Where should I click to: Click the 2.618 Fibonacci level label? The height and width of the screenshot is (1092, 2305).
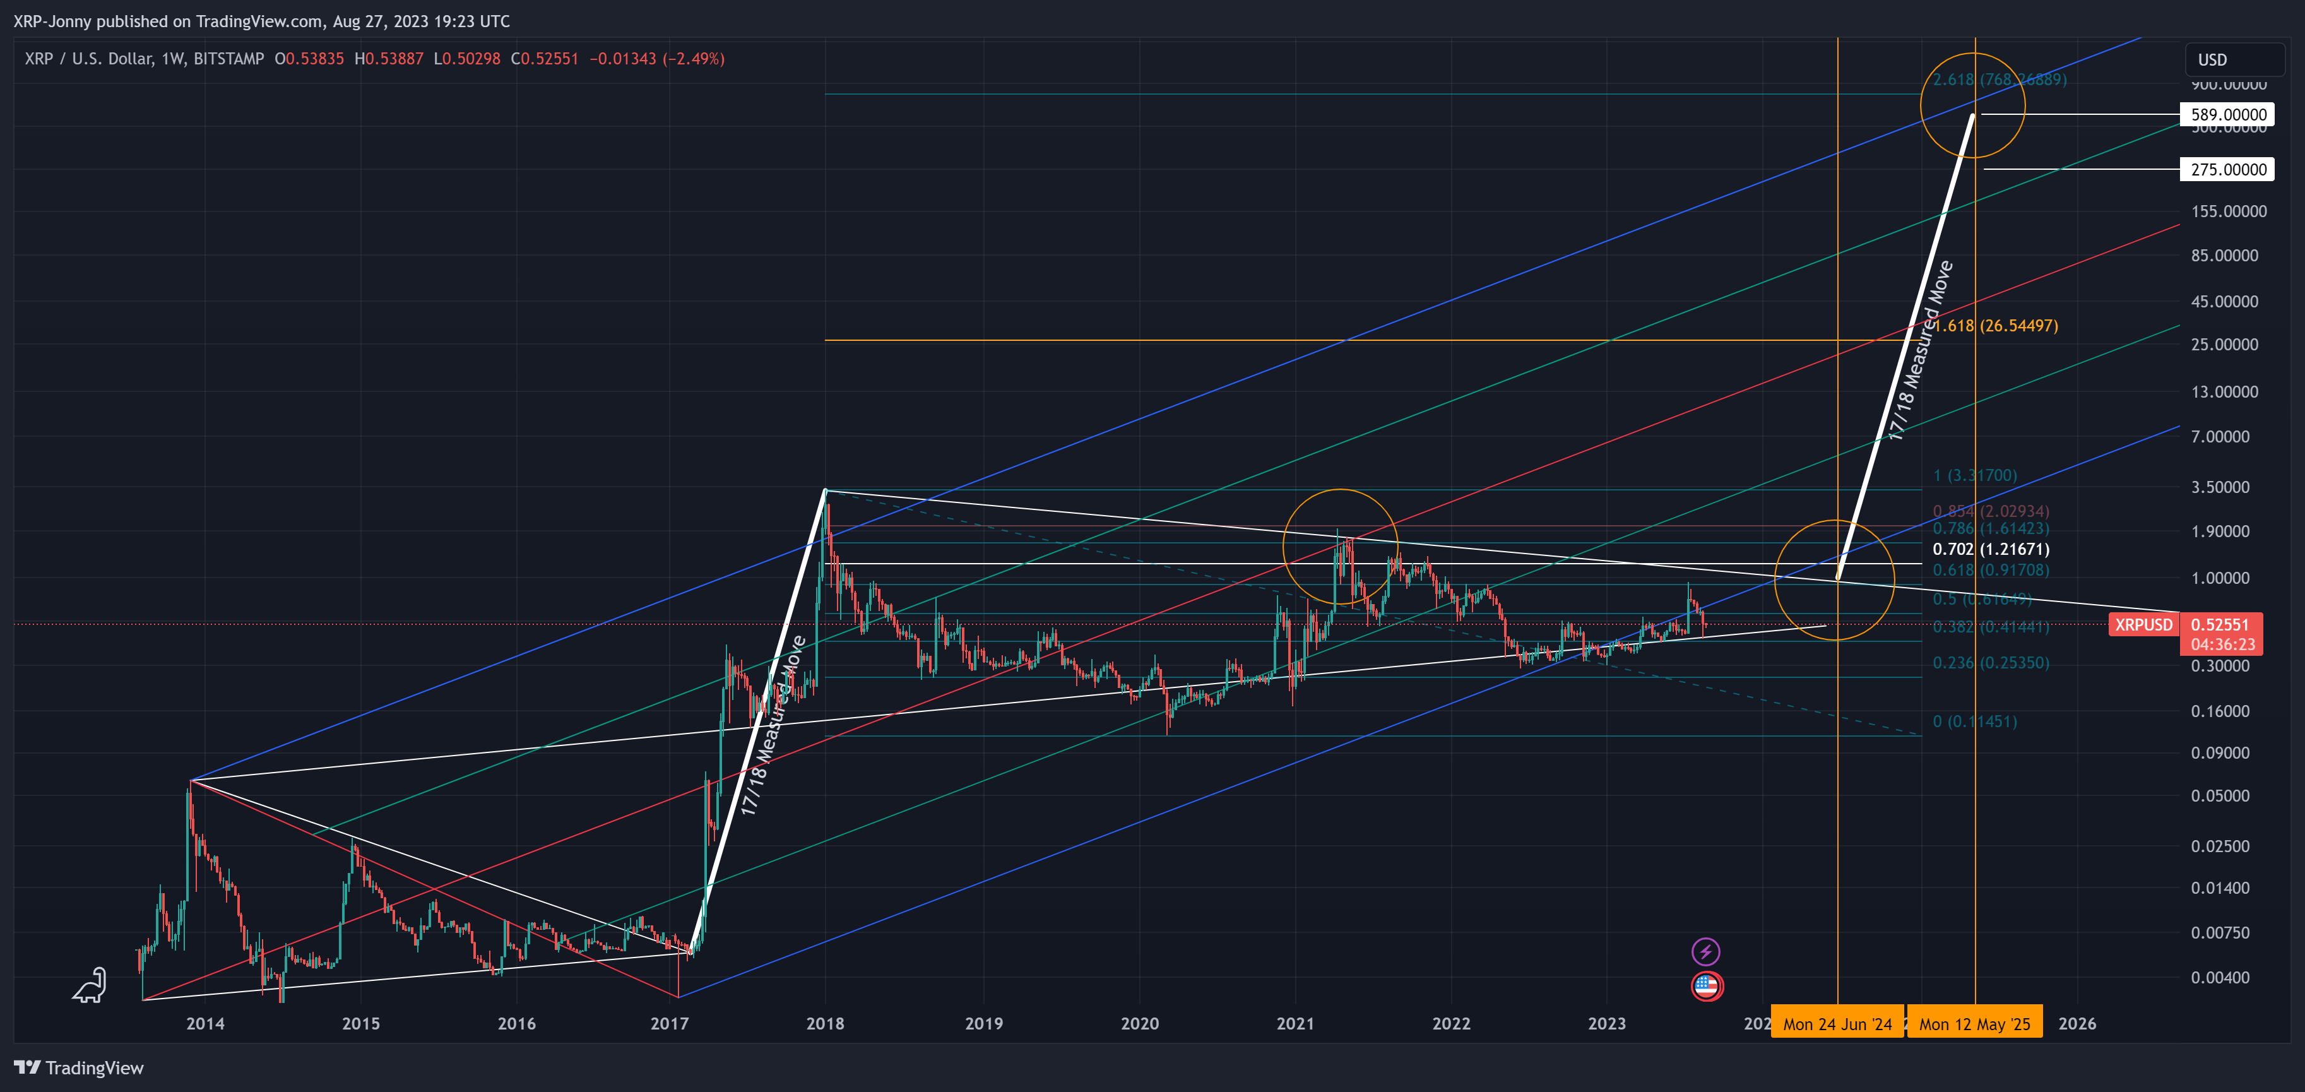pyautogui.click(x=2000, y=80)
